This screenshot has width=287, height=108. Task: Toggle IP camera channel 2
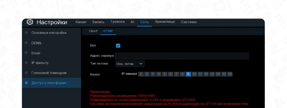click(147, 74)
